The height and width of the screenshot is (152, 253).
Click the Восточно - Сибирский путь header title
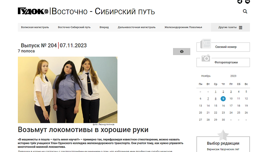(103, 11)
